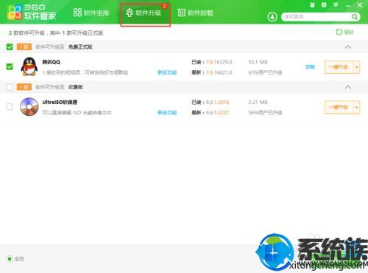This screenshot has height=273, width=368.
Task: Toggle the 全选 checkbox at bottom
Action: coord(10,259)
